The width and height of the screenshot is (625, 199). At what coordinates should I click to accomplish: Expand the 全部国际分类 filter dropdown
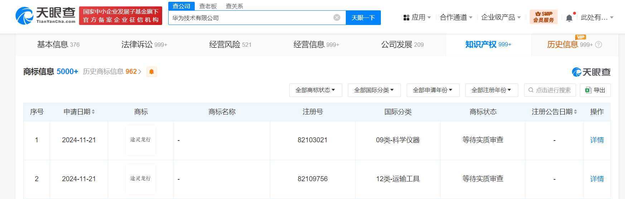[x=374, y=90]
